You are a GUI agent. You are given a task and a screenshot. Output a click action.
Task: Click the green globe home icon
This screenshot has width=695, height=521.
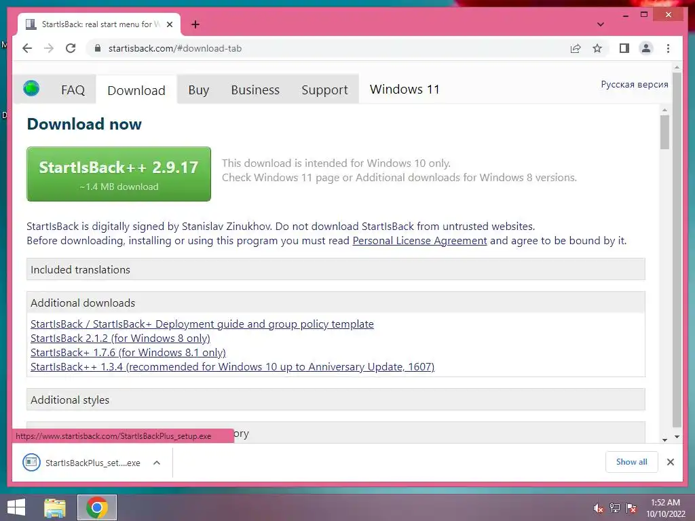tap(31, 88)
